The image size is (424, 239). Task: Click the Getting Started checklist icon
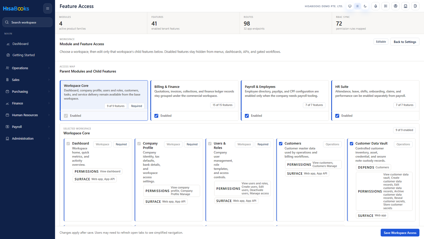click(x=8, y=55)
